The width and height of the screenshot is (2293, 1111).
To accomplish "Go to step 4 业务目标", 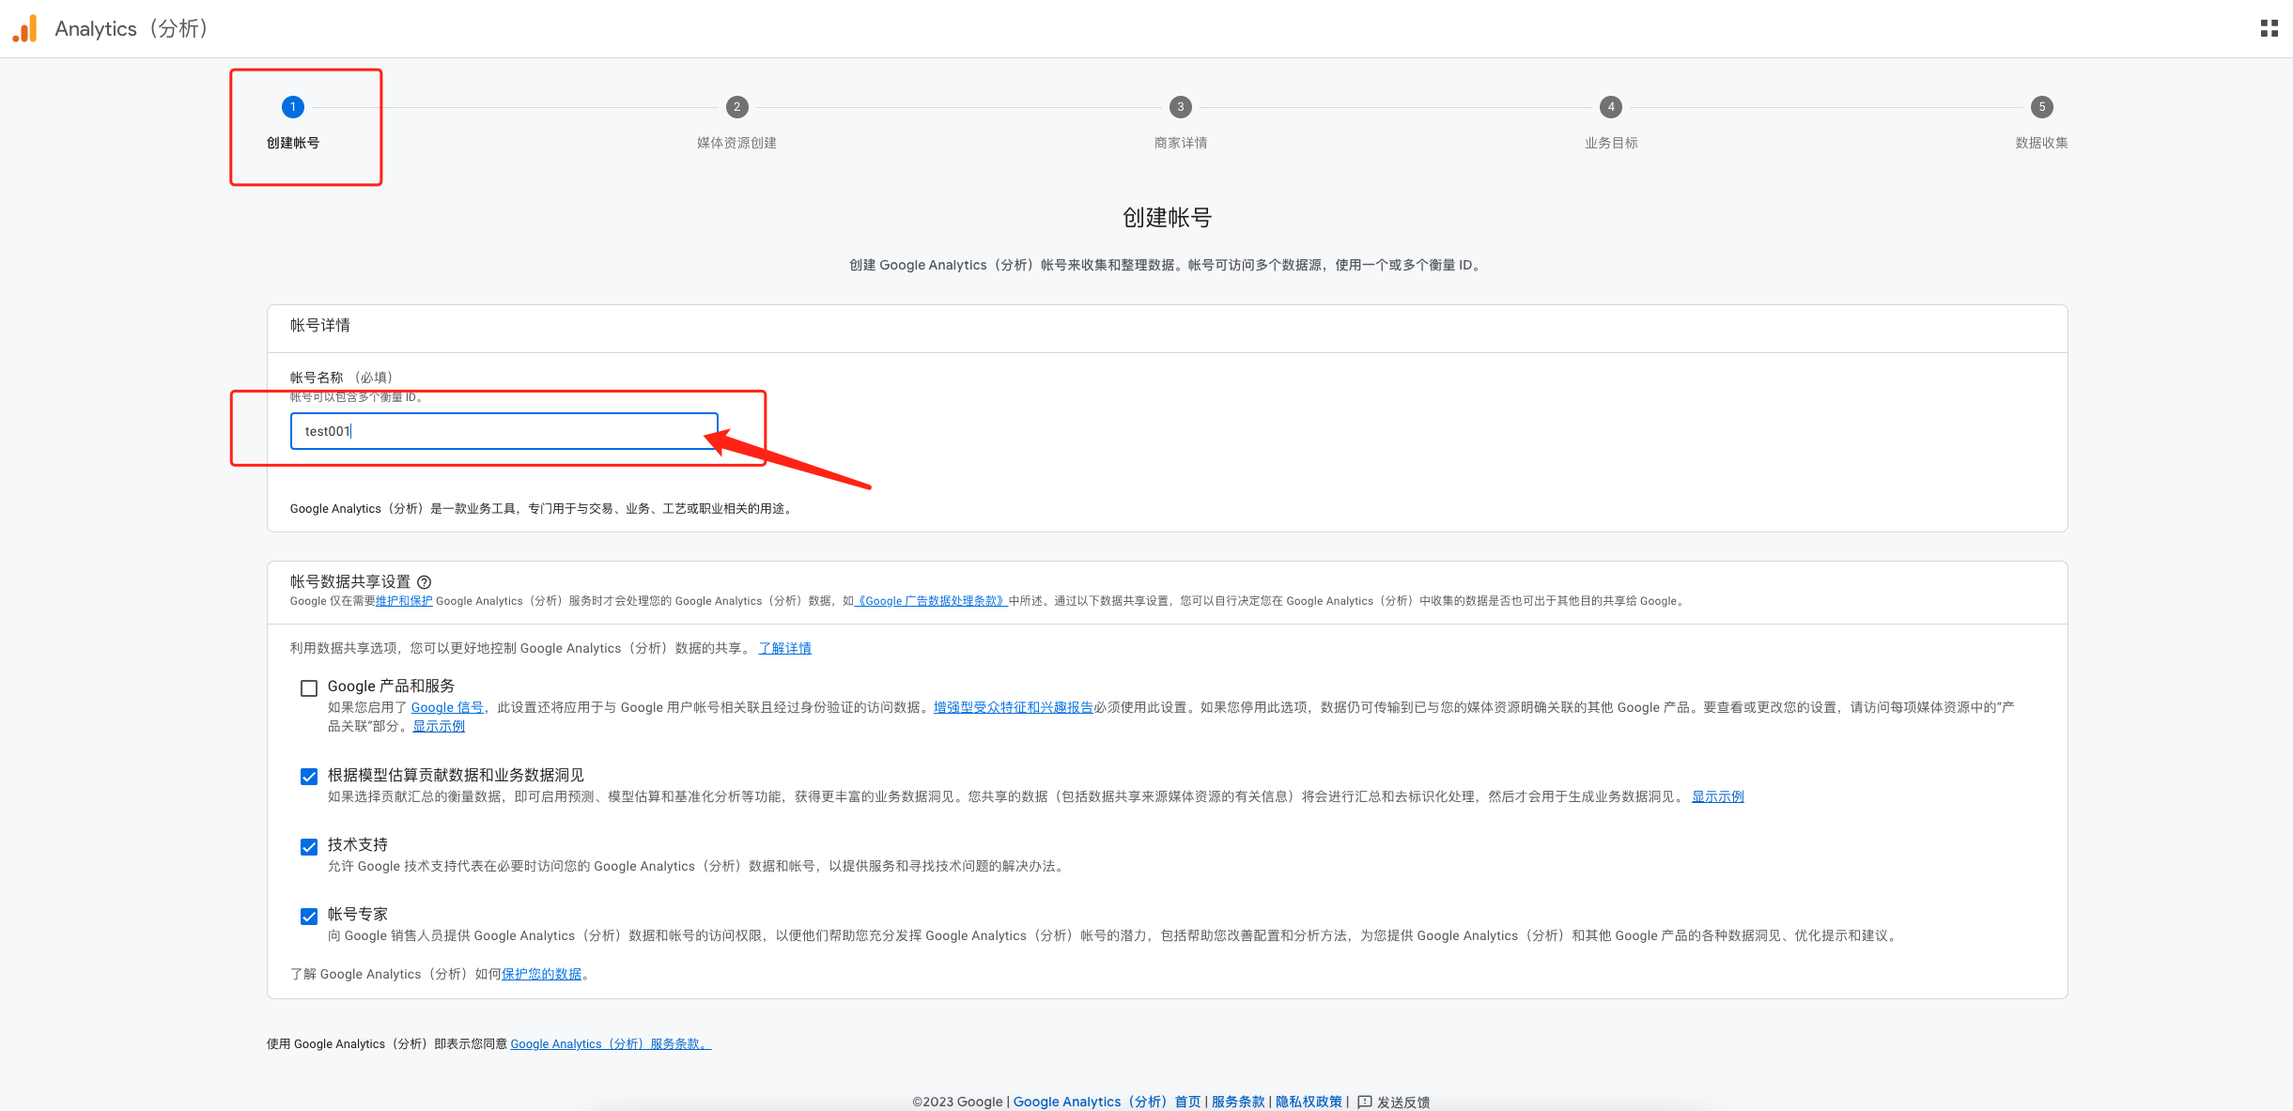I will point(1611,107).
